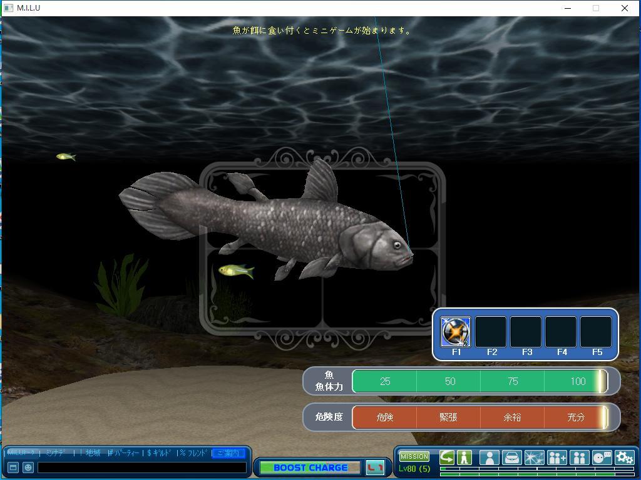Image resolution: width=641 pixels, height=480 pixels.
Task: Toggle the chat window size button
Action: coord(13,467)
